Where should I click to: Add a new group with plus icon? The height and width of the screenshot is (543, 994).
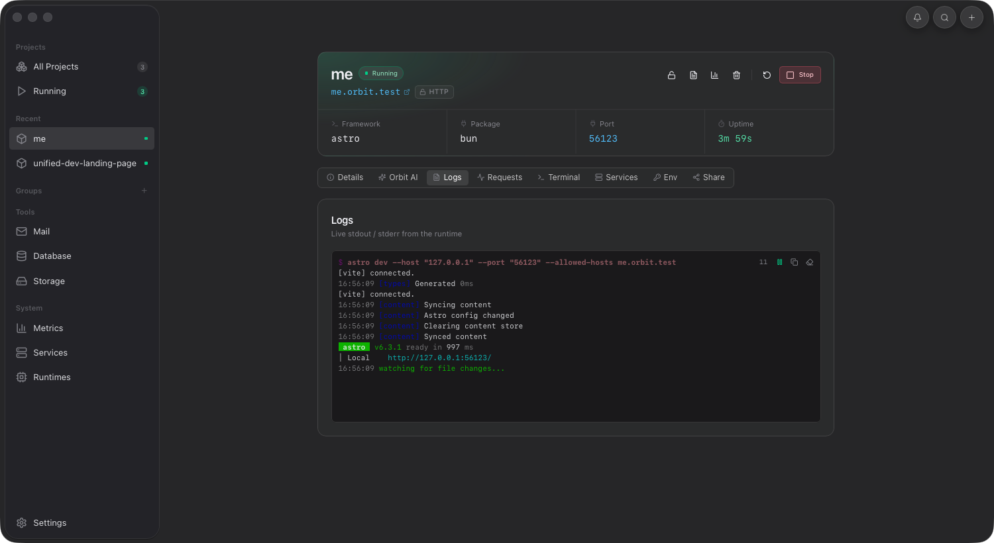click(144, 191)
